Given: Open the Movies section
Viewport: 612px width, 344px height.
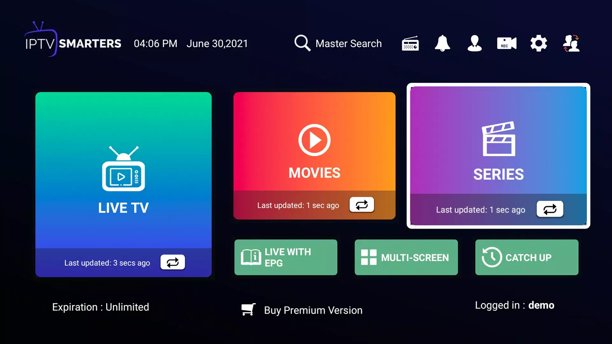Looking at the screenshot, I should coord(314,156).
